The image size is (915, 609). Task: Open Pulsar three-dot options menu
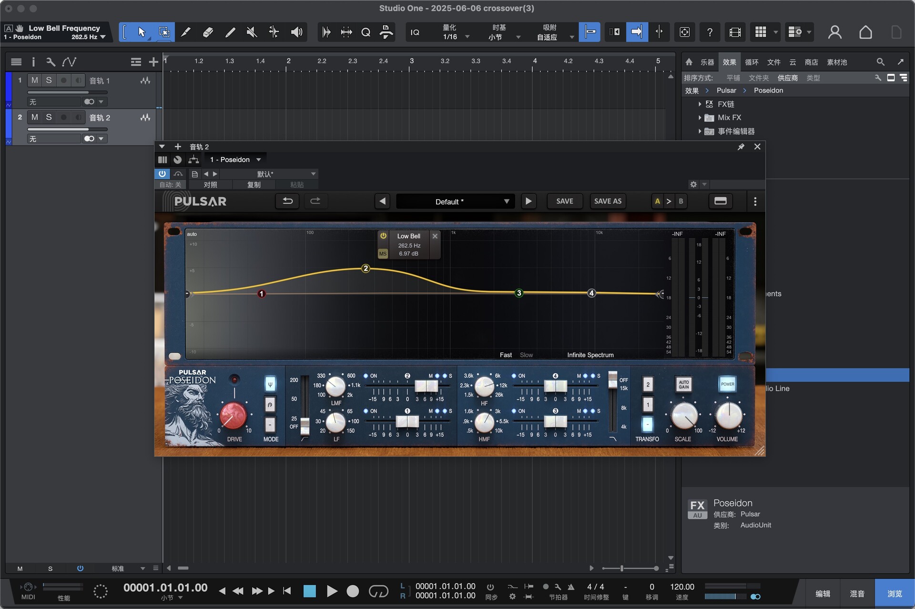pos(755,202)
